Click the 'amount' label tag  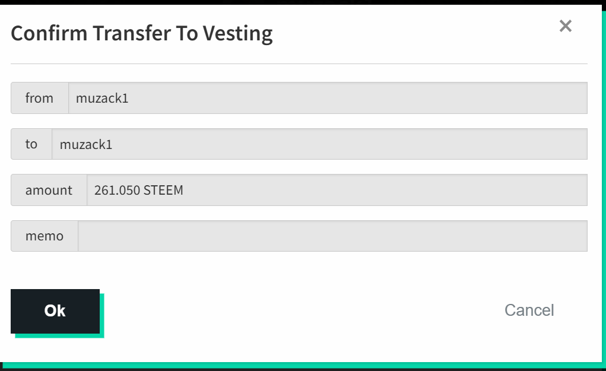coord(49,190)
